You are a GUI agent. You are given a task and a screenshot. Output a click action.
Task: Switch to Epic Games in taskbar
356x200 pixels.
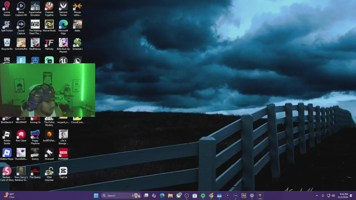coord(260,196)
